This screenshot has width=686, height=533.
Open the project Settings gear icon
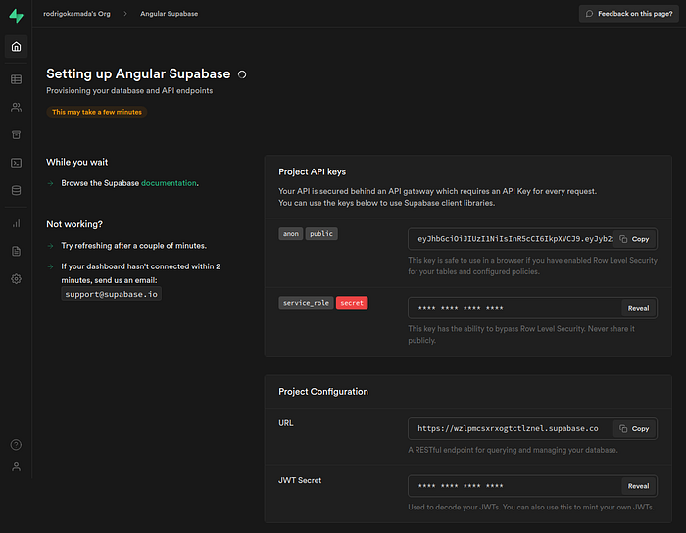[x=16, y=279]
